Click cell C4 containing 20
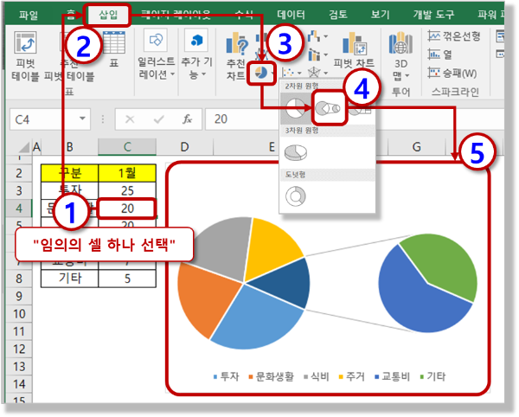 click(127, 208)
